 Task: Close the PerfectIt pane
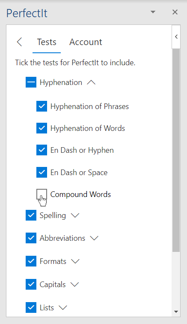(175, 12)
